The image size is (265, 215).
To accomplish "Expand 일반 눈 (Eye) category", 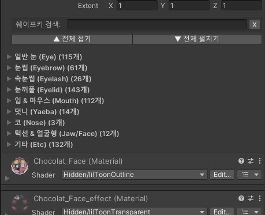I will (x=9, y=56).
